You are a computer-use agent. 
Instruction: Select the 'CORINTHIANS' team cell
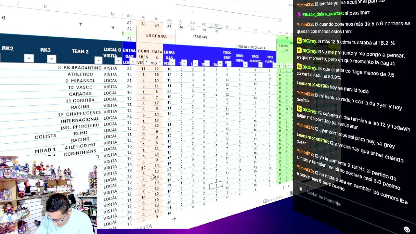[x=80, y=152]
